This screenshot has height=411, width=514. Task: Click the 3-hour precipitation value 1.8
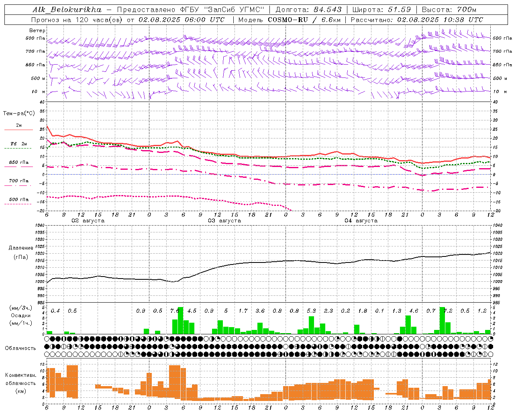coord(363,311)
